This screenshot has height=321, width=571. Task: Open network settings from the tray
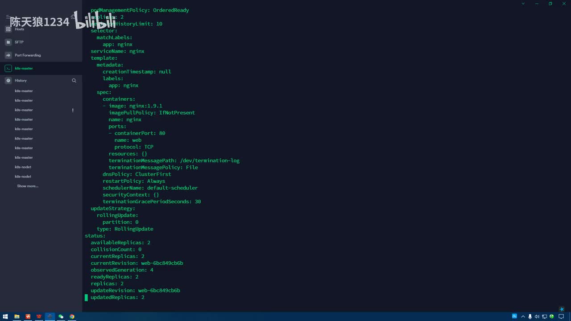544,317
